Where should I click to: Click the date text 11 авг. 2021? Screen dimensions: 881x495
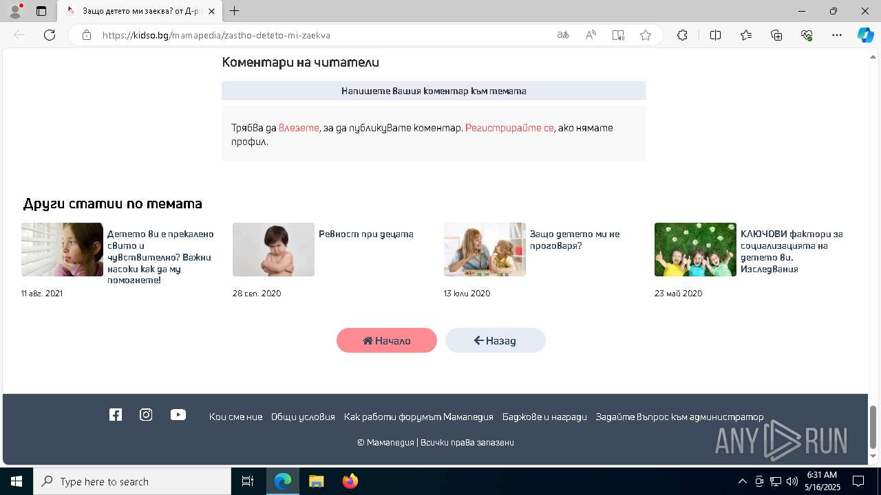pos(42,294)
